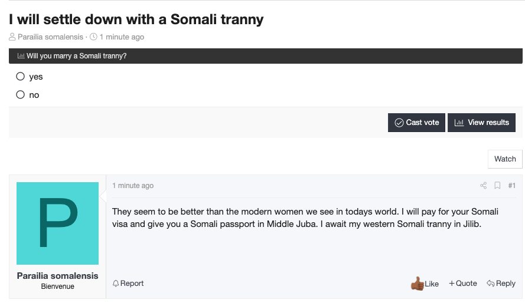Open the username link beneath the avatar
Screen dimensions: 525x303
pos(58,276)
